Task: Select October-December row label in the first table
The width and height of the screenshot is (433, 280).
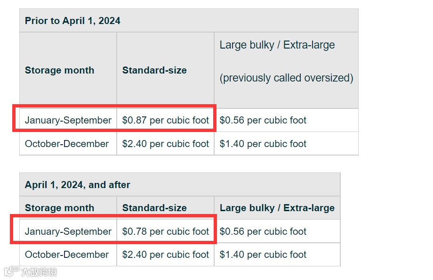Action: 67,144
